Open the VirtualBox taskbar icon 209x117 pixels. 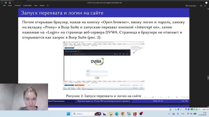pos(129,114)
